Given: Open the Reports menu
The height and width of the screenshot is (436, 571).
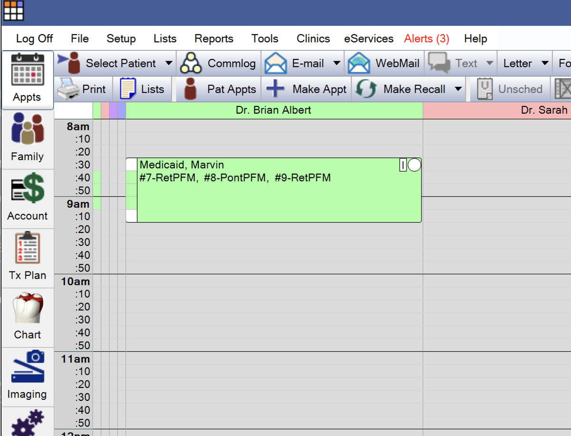Looking at the screenshot, I should (x=214, y=39).
